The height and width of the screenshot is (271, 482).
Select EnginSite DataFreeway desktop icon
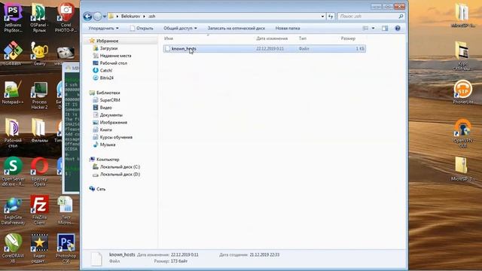point(13,211)
